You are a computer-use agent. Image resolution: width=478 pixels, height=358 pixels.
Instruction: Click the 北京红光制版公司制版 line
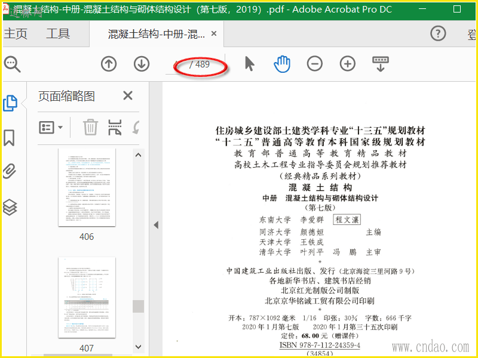click(x=320, y=290)
